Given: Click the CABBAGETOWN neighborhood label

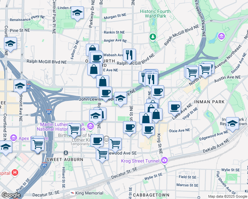Looking at the screenshot, I should 151,195.
